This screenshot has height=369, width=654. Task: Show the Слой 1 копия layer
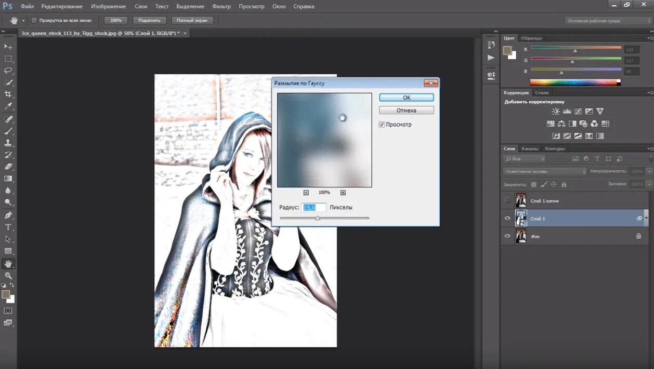coord(507,200)
